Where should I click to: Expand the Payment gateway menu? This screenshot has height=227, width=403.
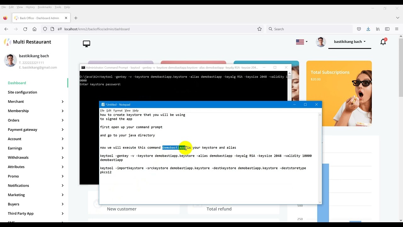pos(36,130)
